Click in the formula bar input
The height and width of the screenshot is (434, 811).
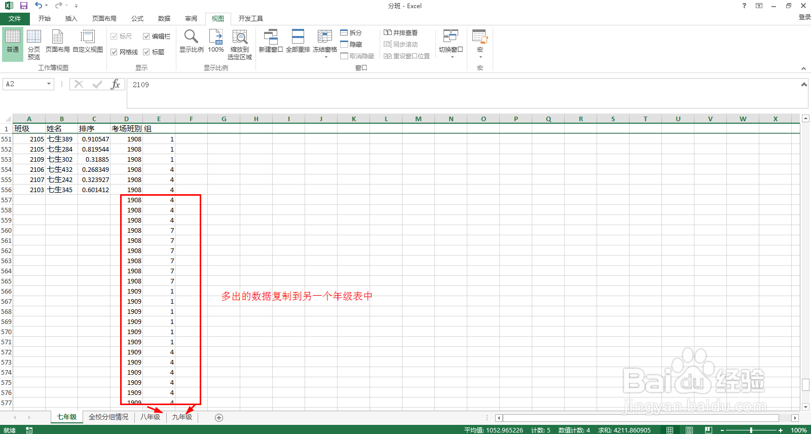click(x=462, y=93)
